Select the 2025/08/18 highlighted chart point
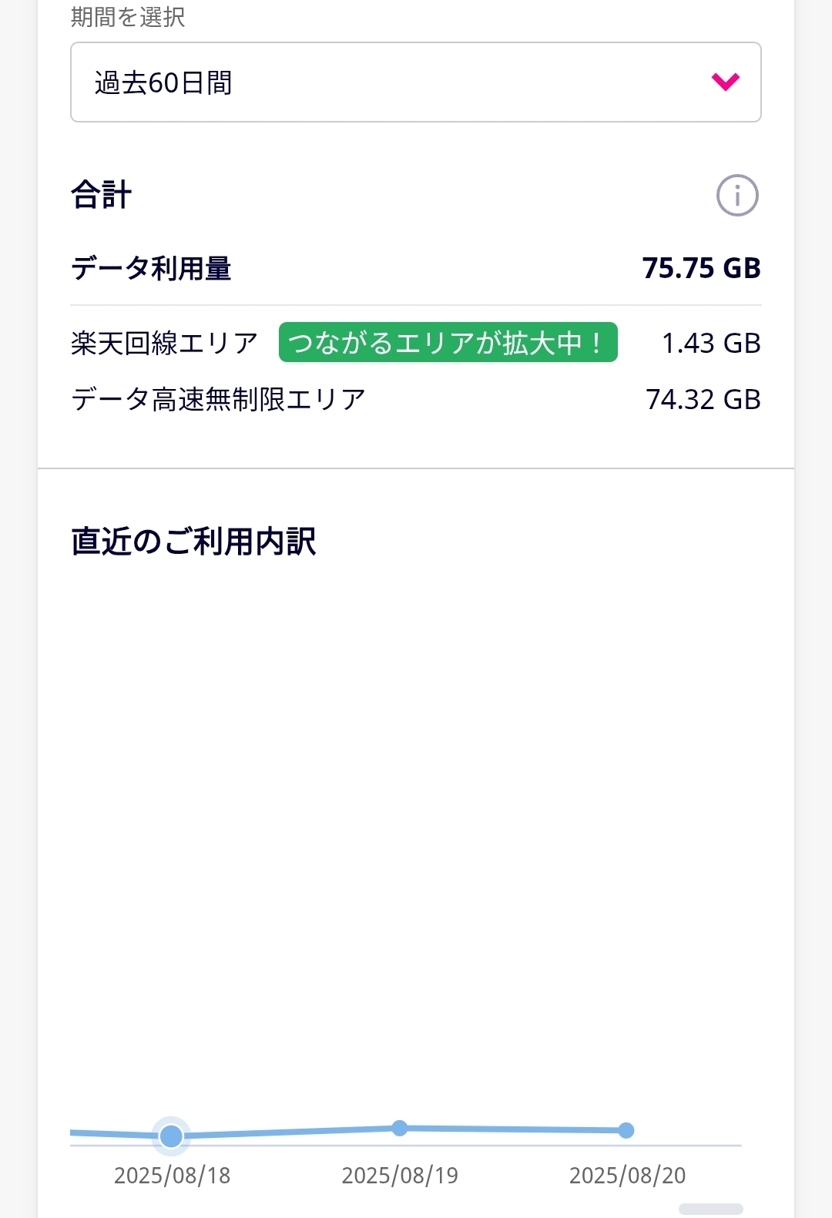832x1218 pixels. click(171, 1136)
